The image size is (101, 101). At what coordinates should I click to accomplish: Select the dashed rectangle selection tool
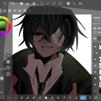[42, 4]
